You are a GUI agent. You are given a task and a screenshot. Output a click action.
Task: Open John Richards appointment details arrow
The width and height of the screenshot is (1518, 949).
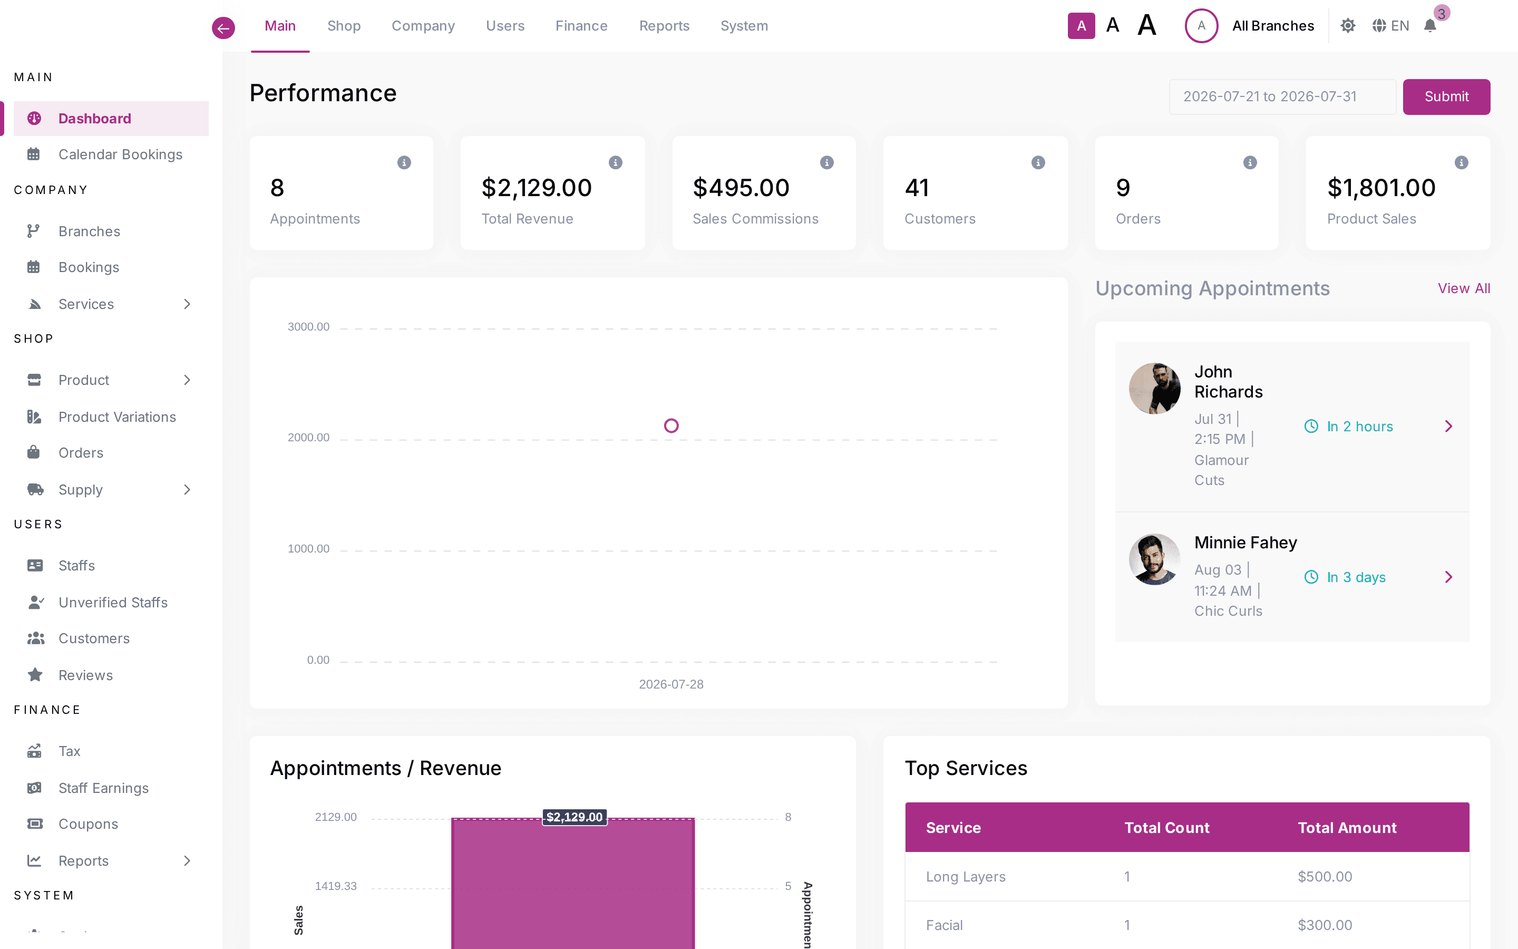coord(1448,427)
